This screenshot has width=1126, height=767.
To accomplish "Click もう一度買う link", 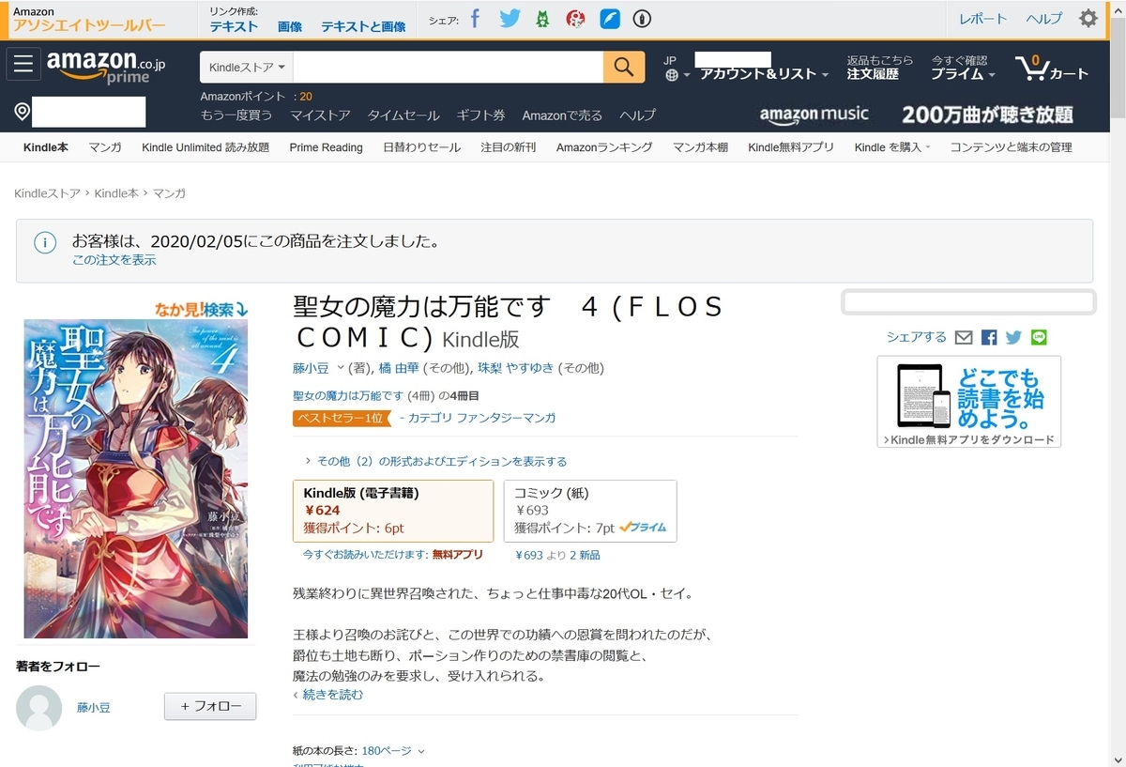I will click(236, 115).
